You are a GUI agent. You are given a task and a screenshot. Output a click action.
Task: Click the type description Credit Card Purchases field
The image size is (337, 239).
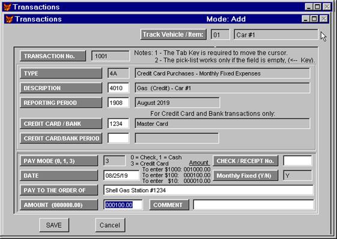pyautogui.click(x=222, y=73)
